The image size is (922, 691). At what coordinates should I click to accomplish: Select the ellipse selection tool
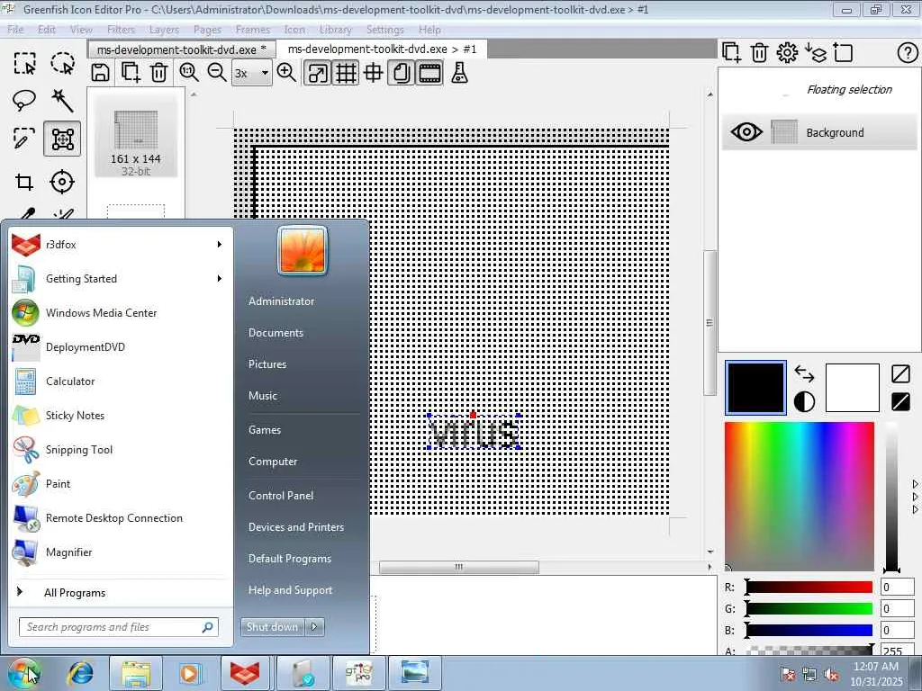click(62, 63)
